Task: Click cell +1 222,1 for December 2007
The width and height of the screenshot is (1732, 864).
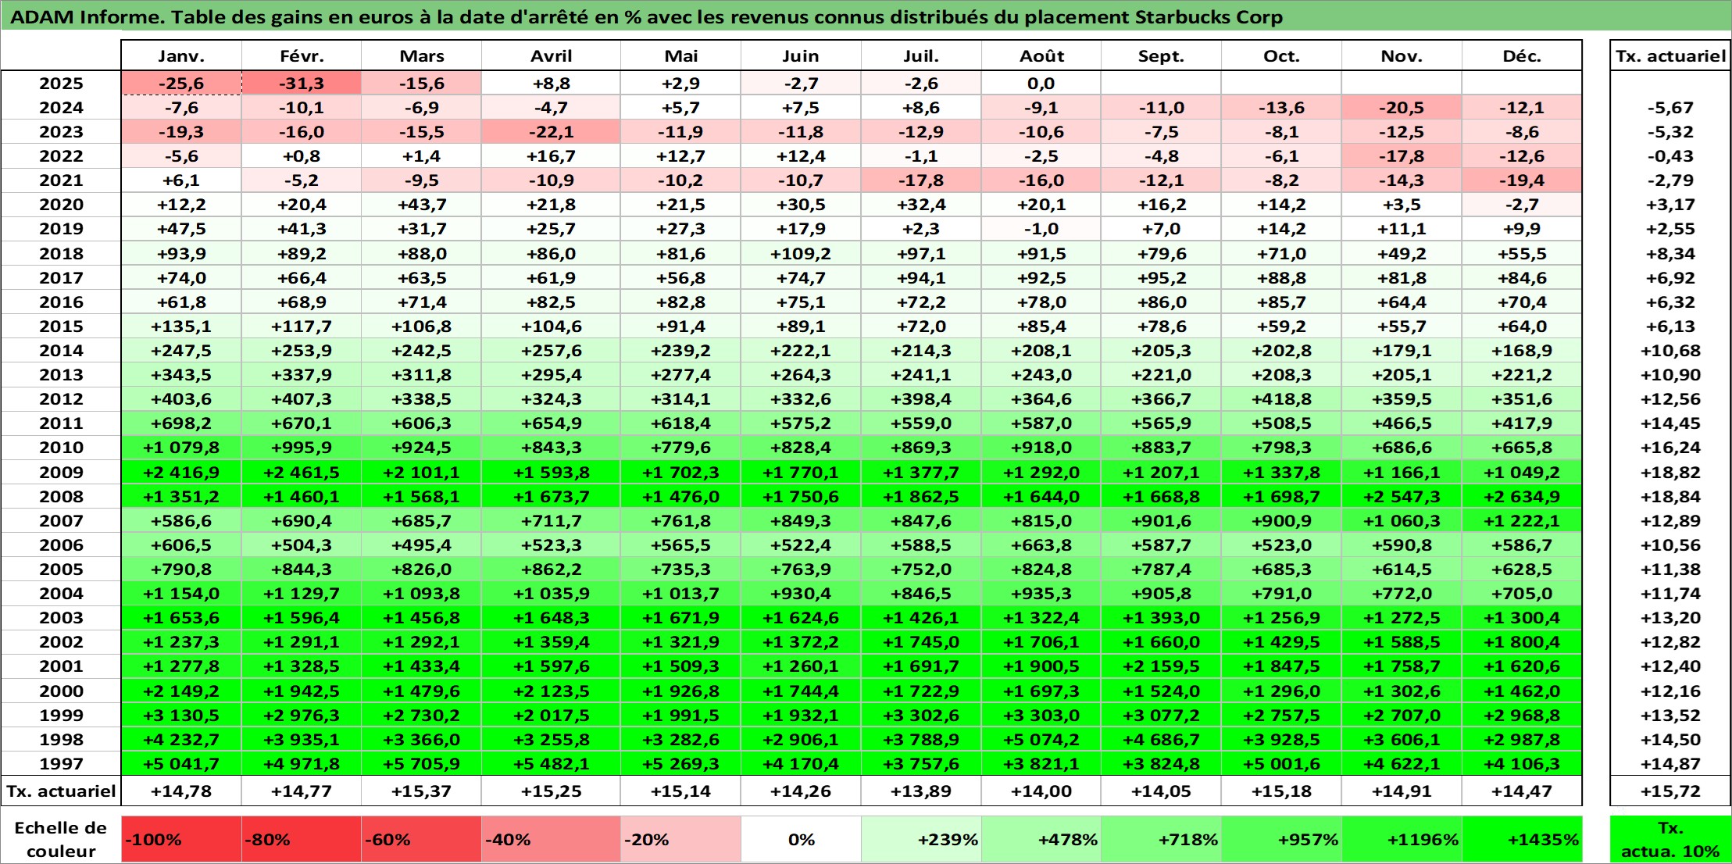Action: coord(1522,520)
